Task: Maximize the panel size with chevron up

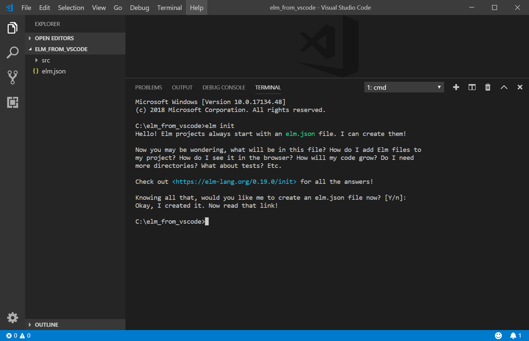Action: [504, 87]
